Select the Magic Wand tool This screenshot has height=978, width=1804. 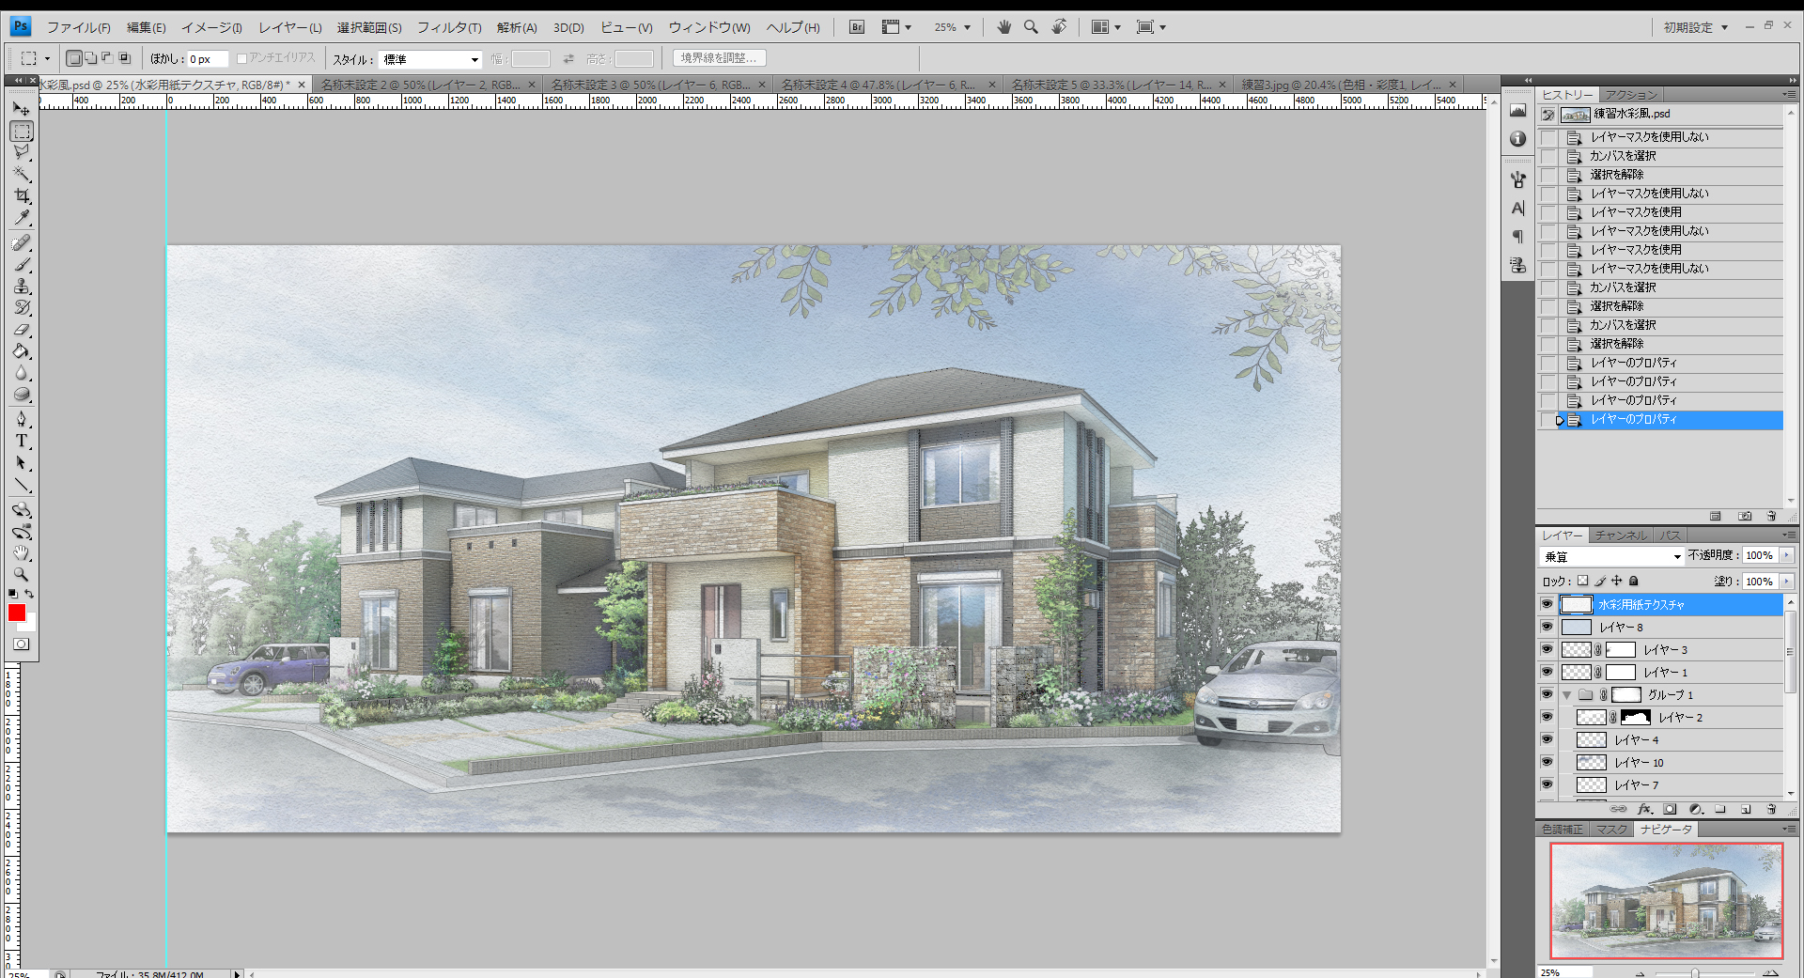point(22,174)
